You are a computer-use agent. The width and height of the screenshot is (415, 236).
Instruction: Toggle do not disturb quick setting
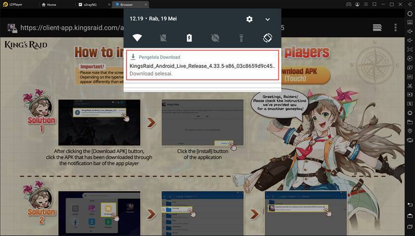(x=215, y=38)
